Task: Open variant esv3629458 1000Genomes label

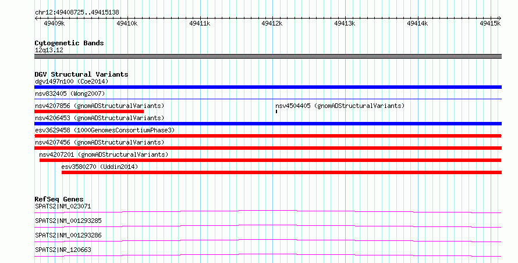Action: point(105,130)
